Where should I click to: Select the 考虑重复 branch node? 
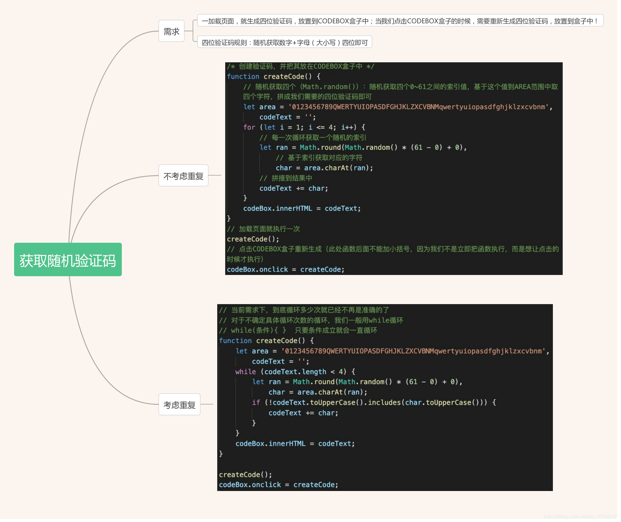[179, 404]
